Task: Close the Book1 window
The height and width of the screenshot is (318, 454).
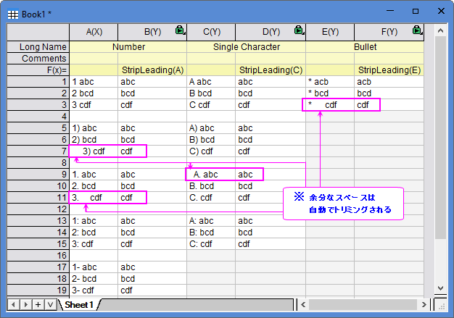Action: coord(441,11)
